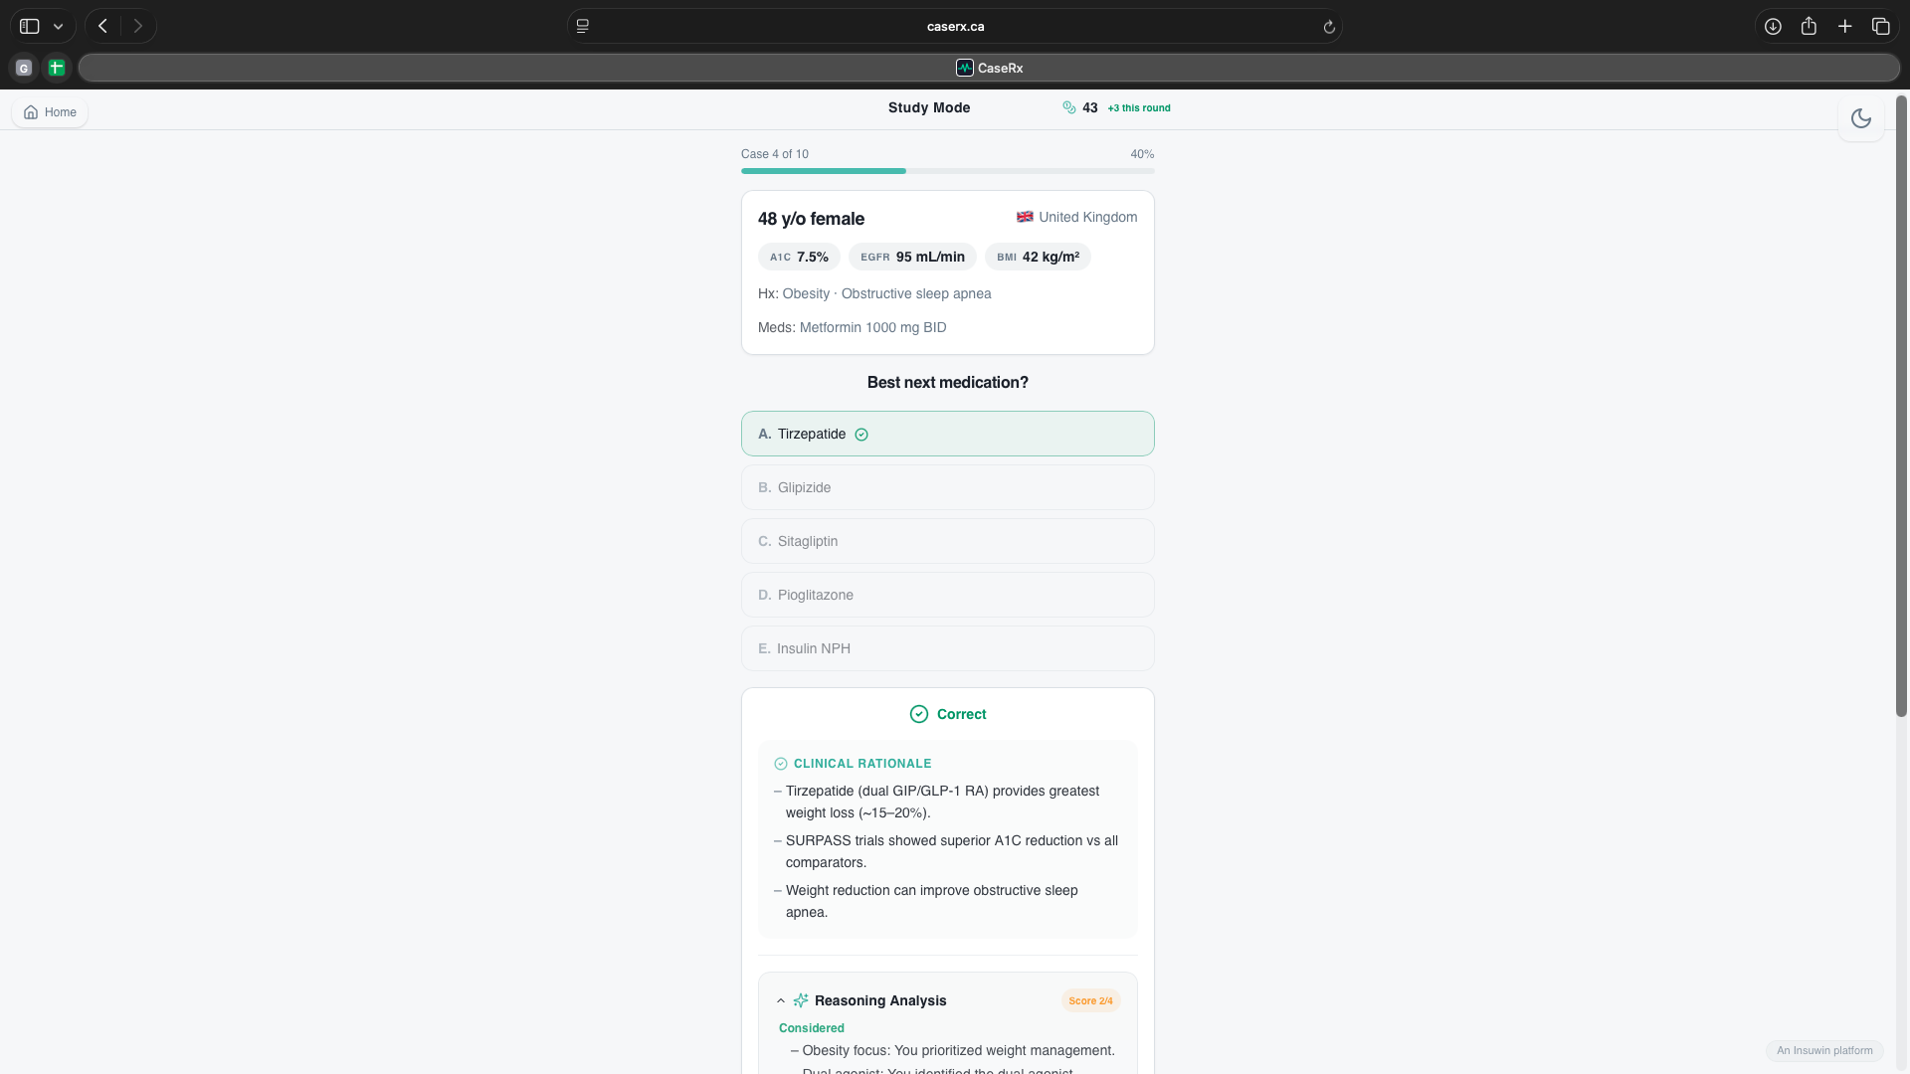The height and width of the screenshot is (1074, 1910).
Task: Show the browser sidebar
Action: 30,27
